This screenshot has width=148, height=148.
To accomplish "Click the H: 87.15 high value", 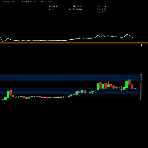I will [78, 7].
